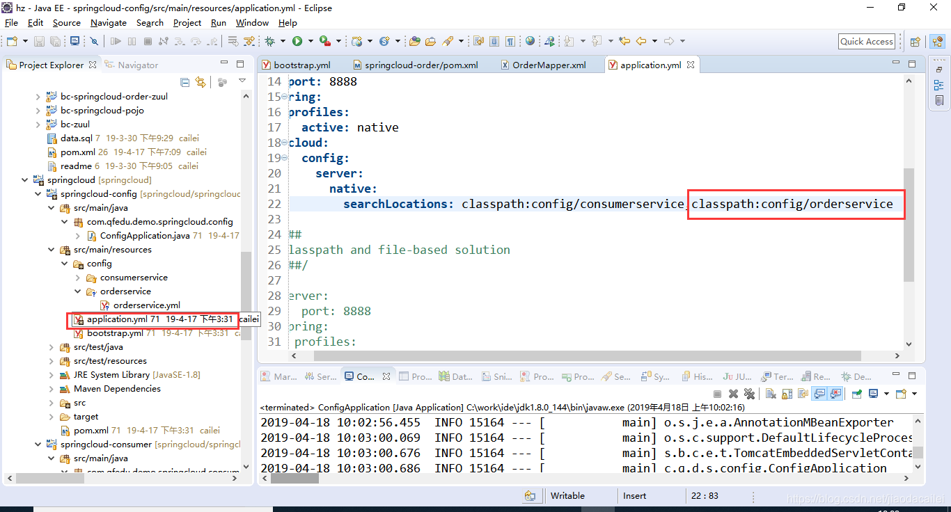Open the File menu
Screen dimensions: 951x512
[x=11, y=22]
